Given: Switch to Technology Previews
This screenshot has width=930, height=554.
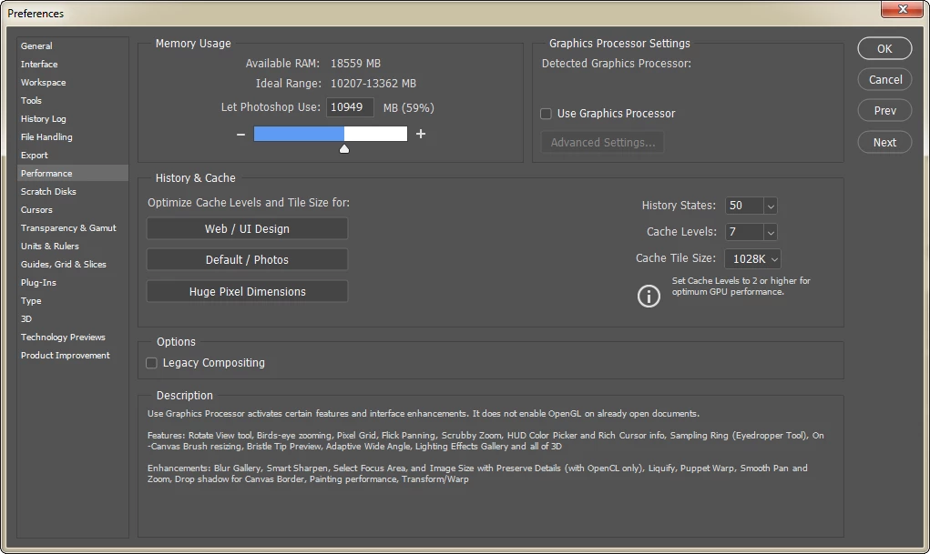Looking at the screenshot, I should click(x=72, y=337).
